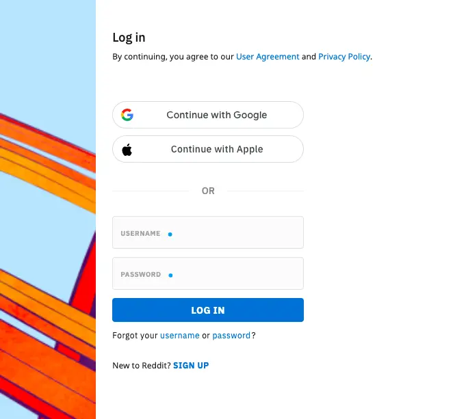The width and height of the screenshot is (466, 419).
Task: Click the forgot username link
Action: click(x=180, y=336)
